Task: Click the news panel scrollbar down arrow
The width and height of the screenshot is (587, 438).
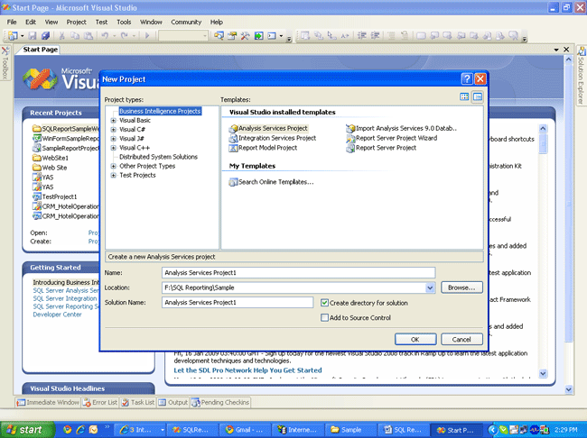Action: pos(543,373)
